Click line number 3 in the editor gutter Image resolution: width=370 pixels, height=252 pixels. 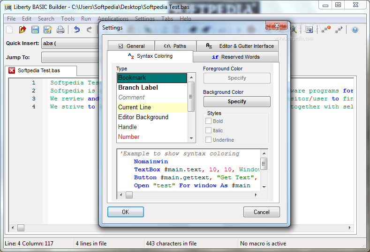tap(33, 99)
